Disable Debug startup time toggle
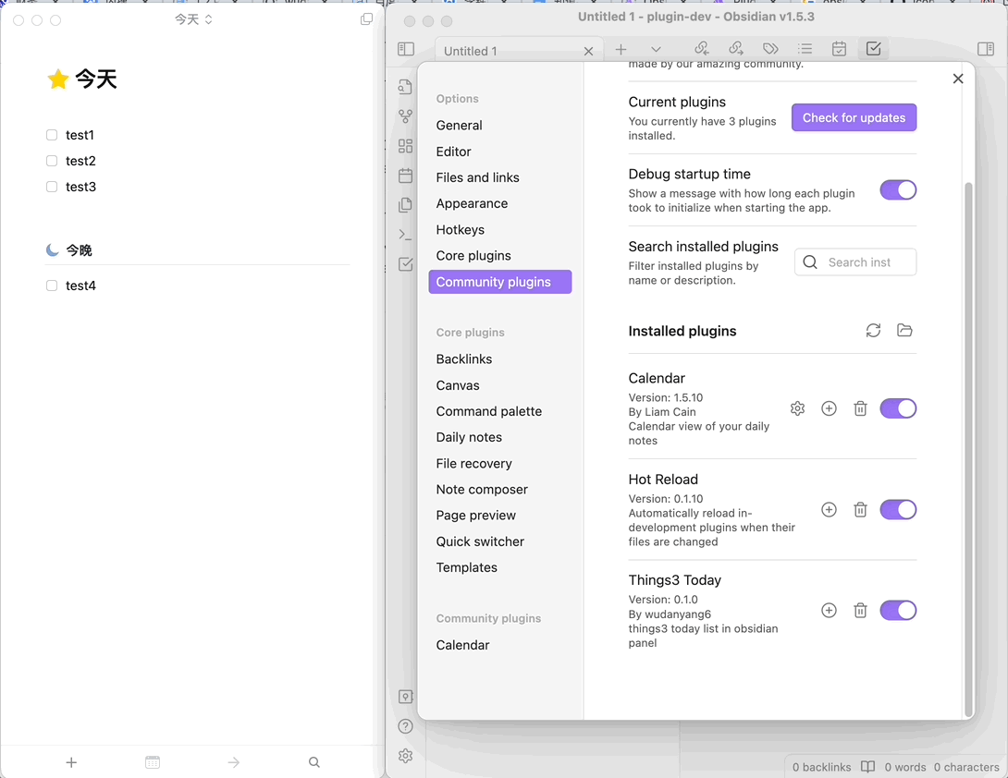Image resolution: width=1008 pixels, height=778 pixels. pos(898,190)
